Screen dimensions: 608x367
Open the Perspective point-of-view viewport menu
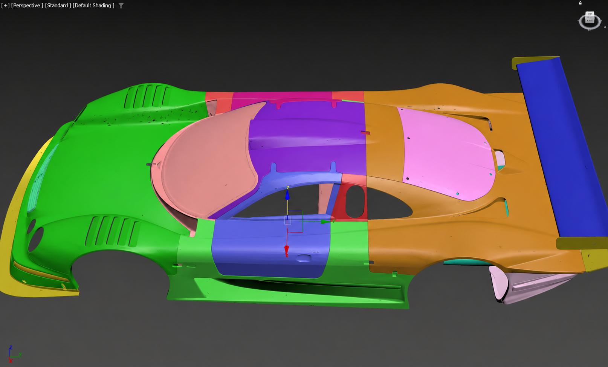(x=27, y=5)
